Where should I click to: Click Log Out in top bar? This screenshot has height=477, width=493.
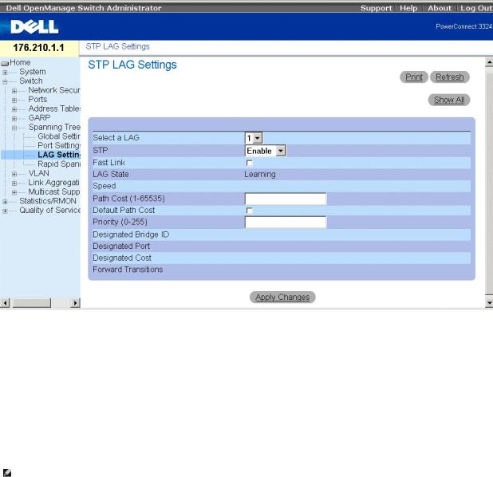(x=476, y=8)
